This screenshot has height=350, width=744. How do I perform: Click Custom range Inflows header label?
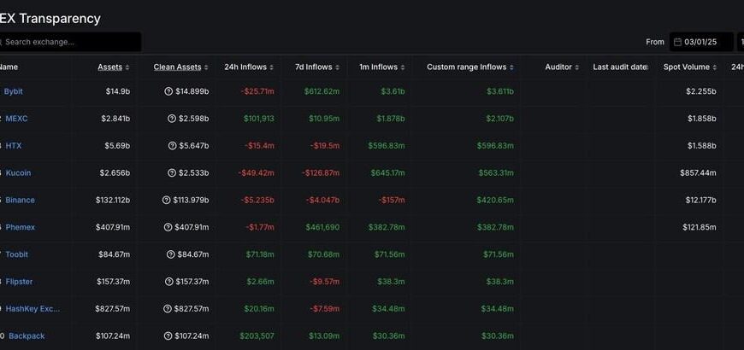pos(466,67)
